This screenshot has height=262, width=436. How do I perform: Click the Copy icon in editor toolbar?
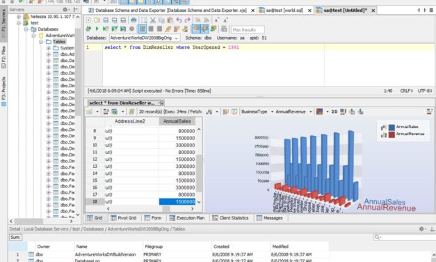pos(161,20)
